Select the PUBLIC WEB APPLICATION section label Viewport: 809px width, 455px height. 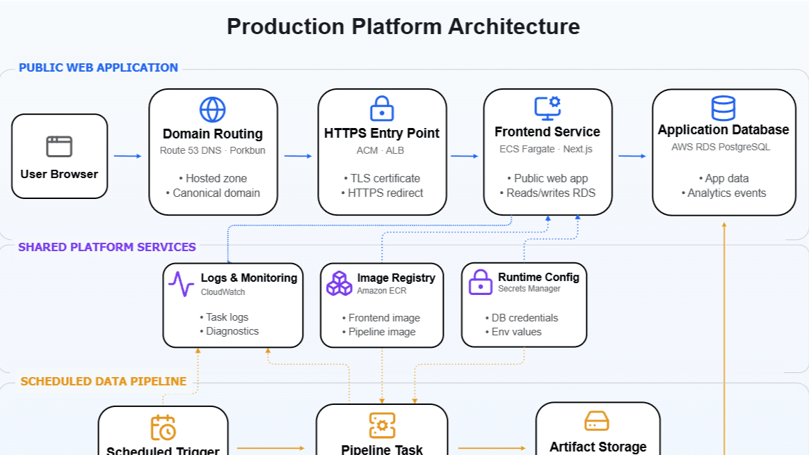[x=99, y=67]
